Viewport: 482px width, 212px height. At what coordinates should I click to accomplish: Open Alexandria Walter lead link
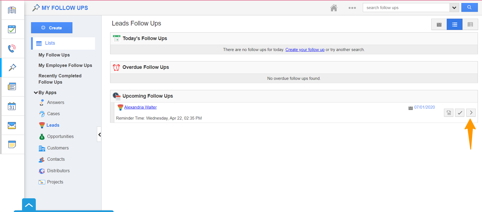[x=140, y=107]
